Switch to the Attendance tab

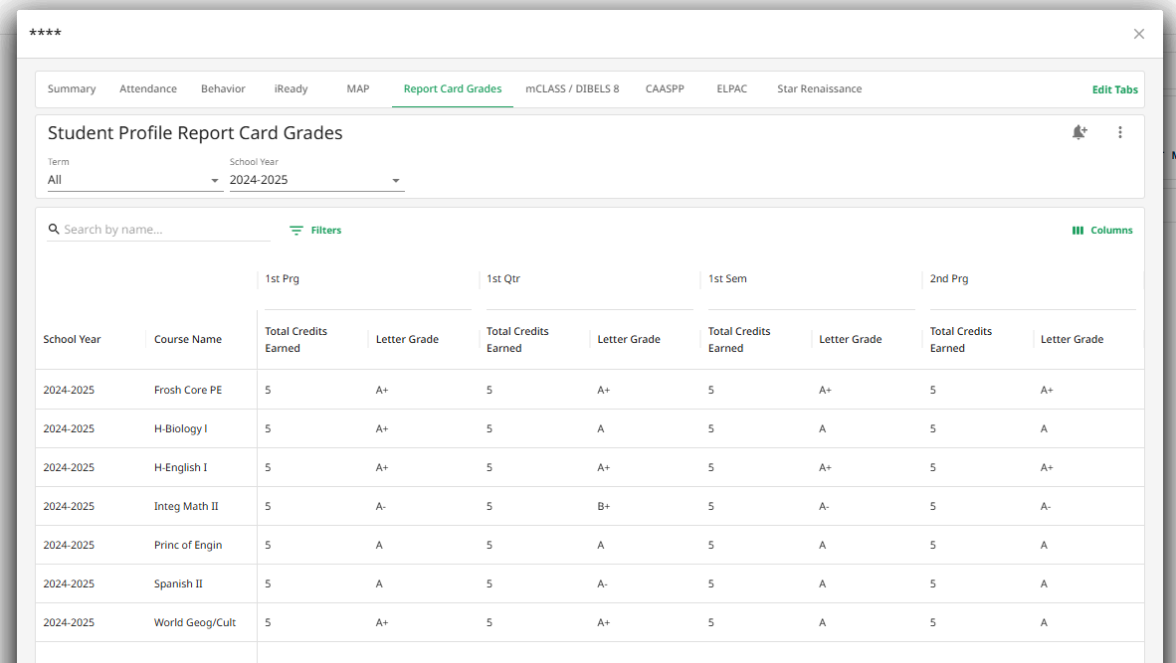(147, 88)
